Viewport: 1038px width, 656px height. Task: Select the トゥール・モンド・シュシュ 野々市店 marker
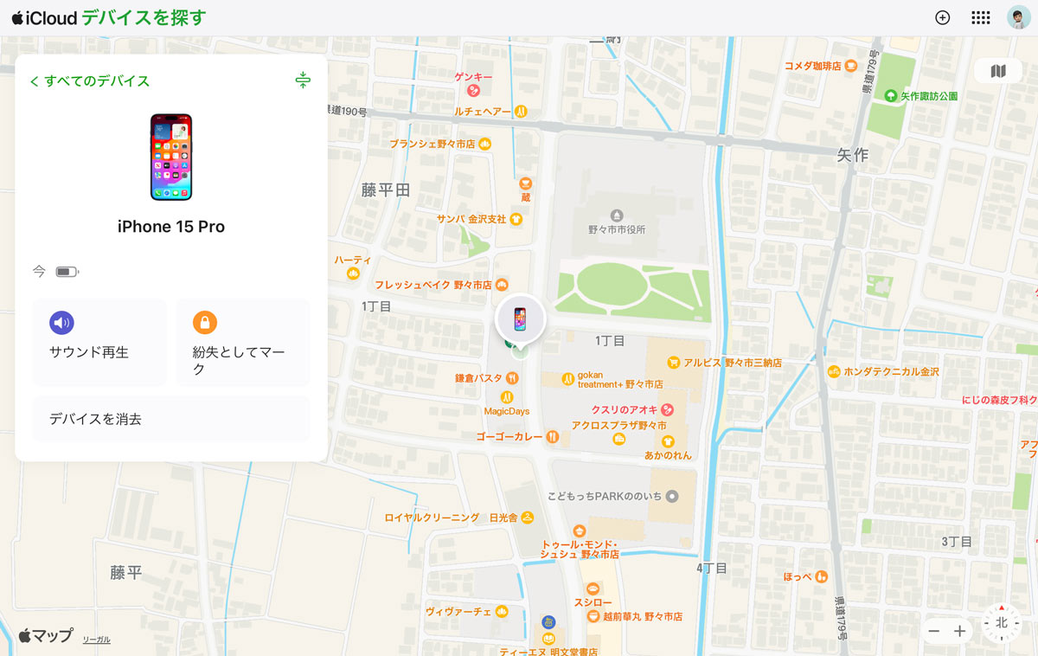579,531
